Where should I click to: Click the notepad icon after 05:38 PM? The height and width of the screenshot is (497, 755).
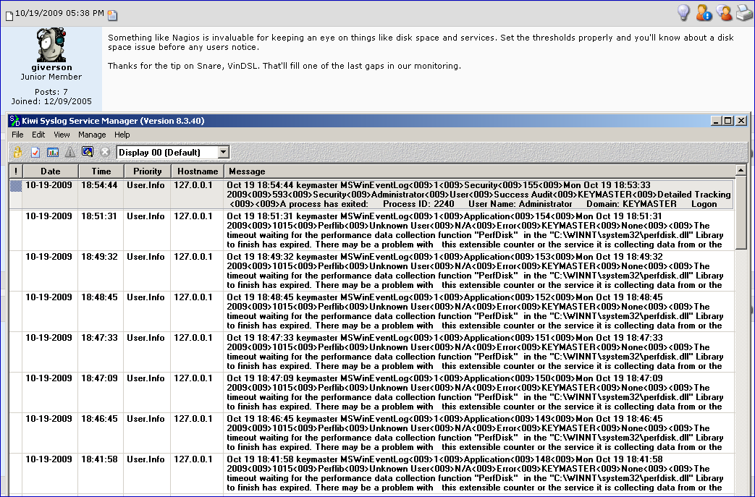(112, 15)
